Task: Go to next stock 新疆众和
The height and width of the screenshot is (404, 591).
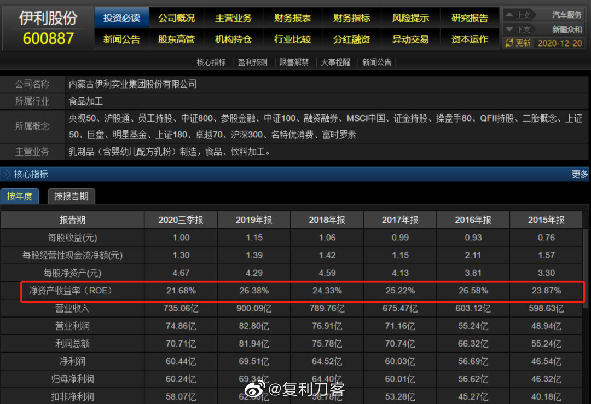Action: (566, 29)
